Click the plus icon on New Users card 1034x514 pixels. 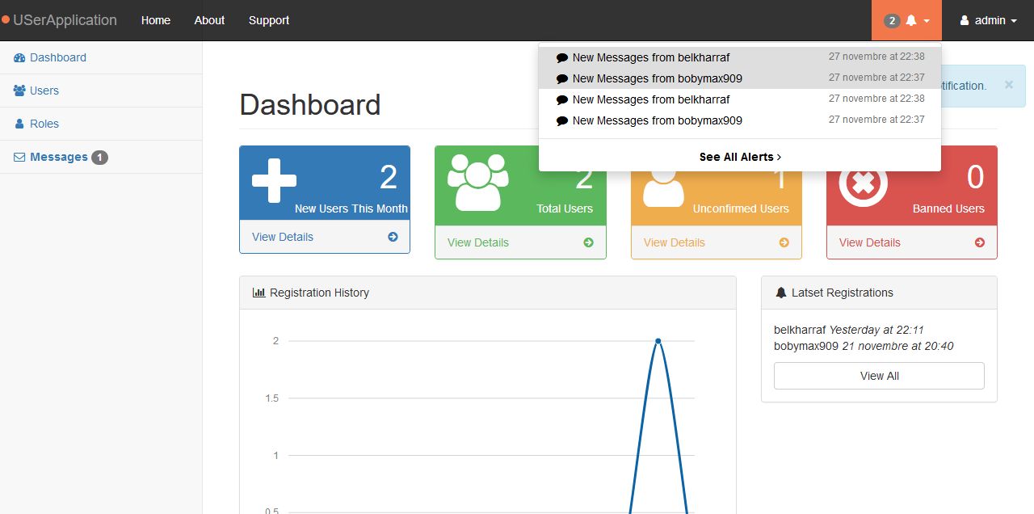[x=274, y=180]
